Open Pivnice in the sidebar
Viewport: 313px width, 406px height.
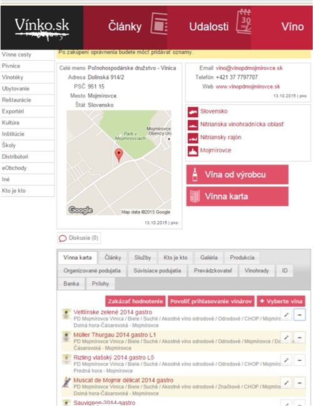click(28, 66)
